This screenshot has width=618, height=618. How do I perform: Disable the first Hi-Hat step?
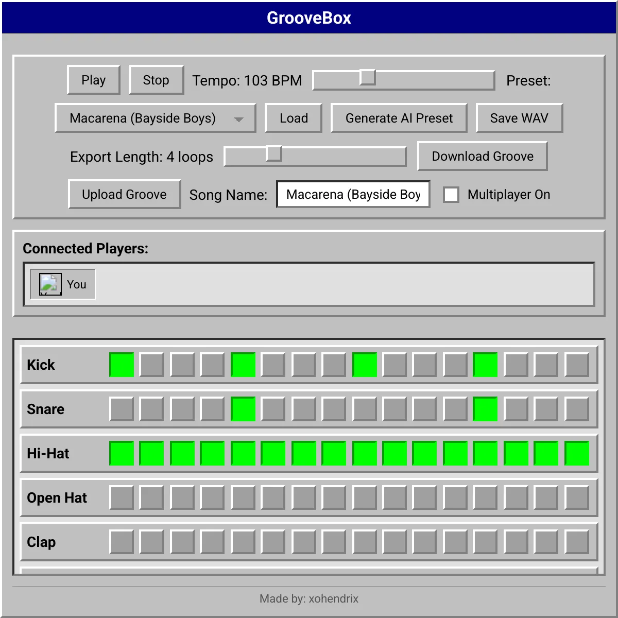(x=121, y=453)
